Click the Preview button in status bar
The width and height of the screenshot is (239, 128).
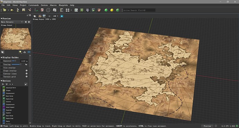click(207, 126)
